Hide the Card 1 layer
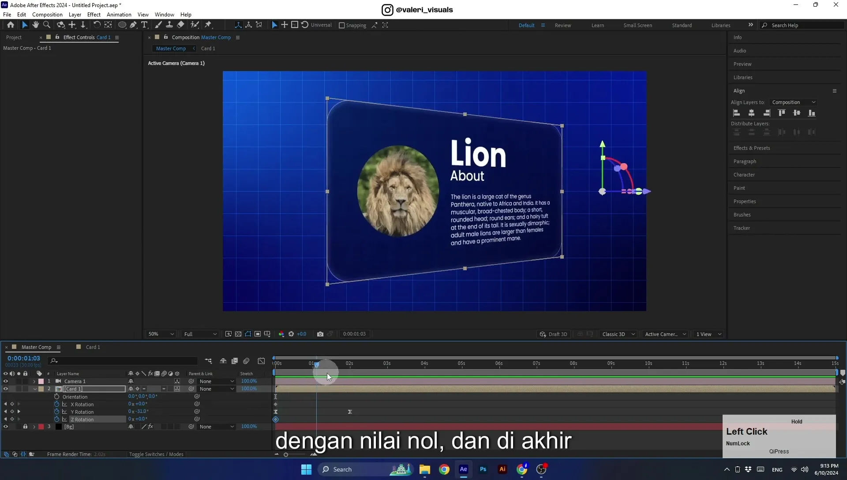The image size is (847, 480). pos(6,389)
